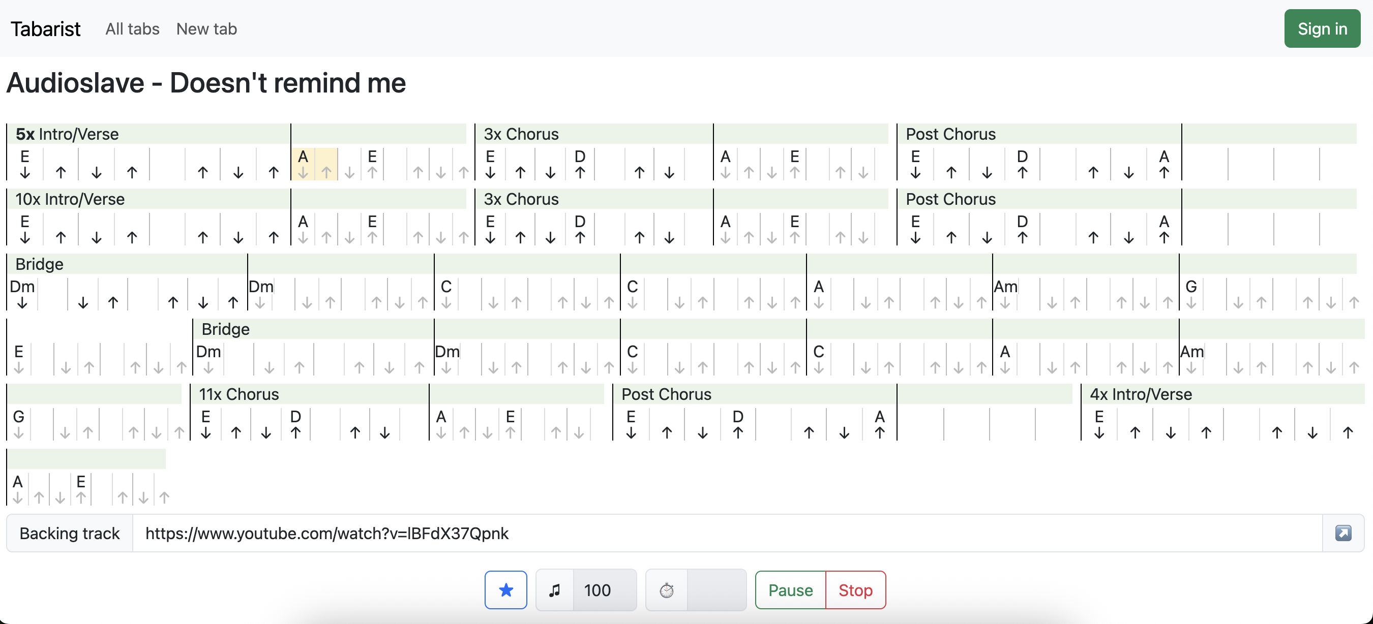
Task: Open backing track link via arrow icon
Action: (x=1342, y=533)
